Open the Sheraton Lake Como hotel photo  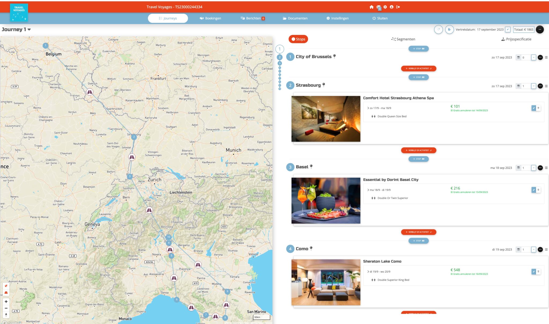click(x=326, y=282)
